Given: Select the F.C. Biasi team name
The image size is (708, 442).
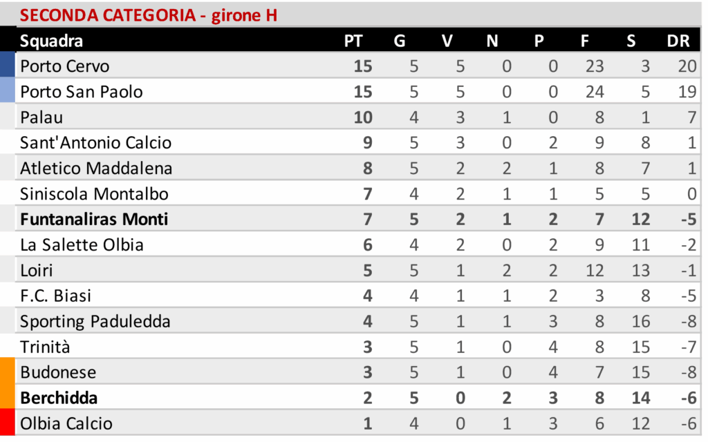Looking at the screenshot, I should pyautogui.click(x=55, y=296).
